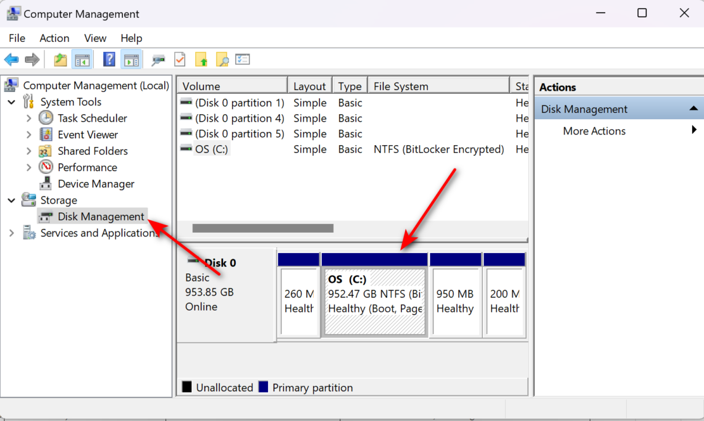
Task: Click More Actions in the Actions pane
Action: 593,131
